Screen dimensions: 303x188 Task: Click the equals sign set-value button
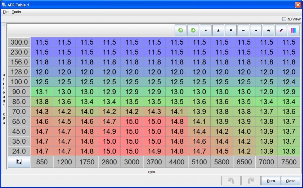(206, 30)
